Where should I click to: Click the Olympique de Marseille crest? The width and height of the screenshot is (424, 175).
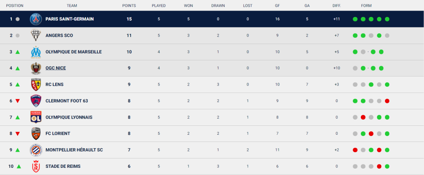[x=36, y=52]
